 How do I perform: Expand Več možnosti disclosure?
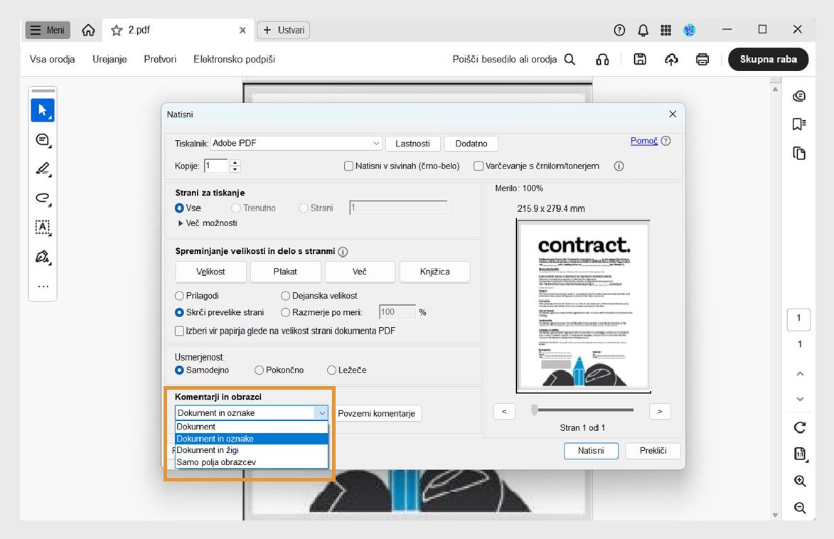pyautogui.click(x=181, y=223)
